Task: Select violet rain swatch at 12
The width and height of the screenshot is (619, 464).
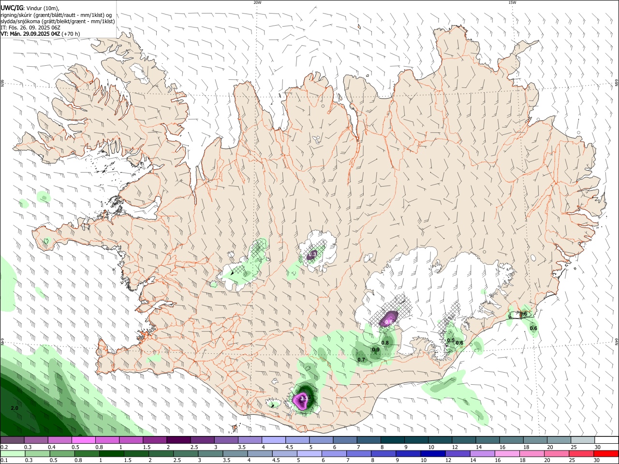Action: point(457,454)
